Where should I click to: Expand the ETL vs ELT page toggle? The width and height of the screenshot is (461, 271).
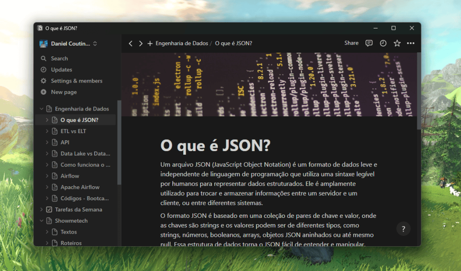pyautogui.click(x=47, y=131)
